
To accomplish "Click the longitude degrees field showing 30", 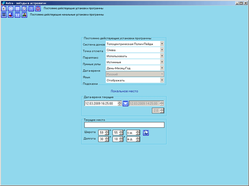I will pos(104,139).
